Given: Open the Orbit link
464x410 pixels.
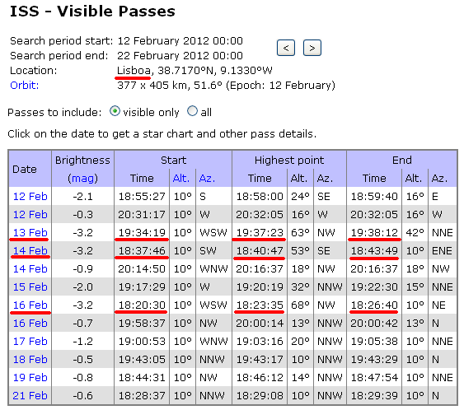Looking at the screenshot, I should coord(24,86).
